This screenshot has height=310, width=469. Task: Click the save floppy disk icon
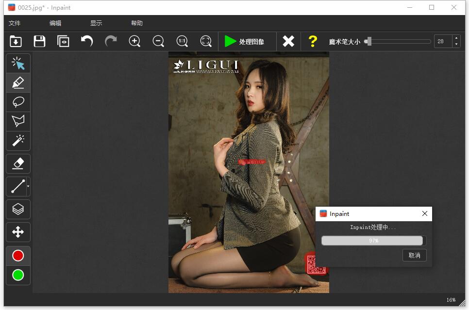(x=39, y=41)
